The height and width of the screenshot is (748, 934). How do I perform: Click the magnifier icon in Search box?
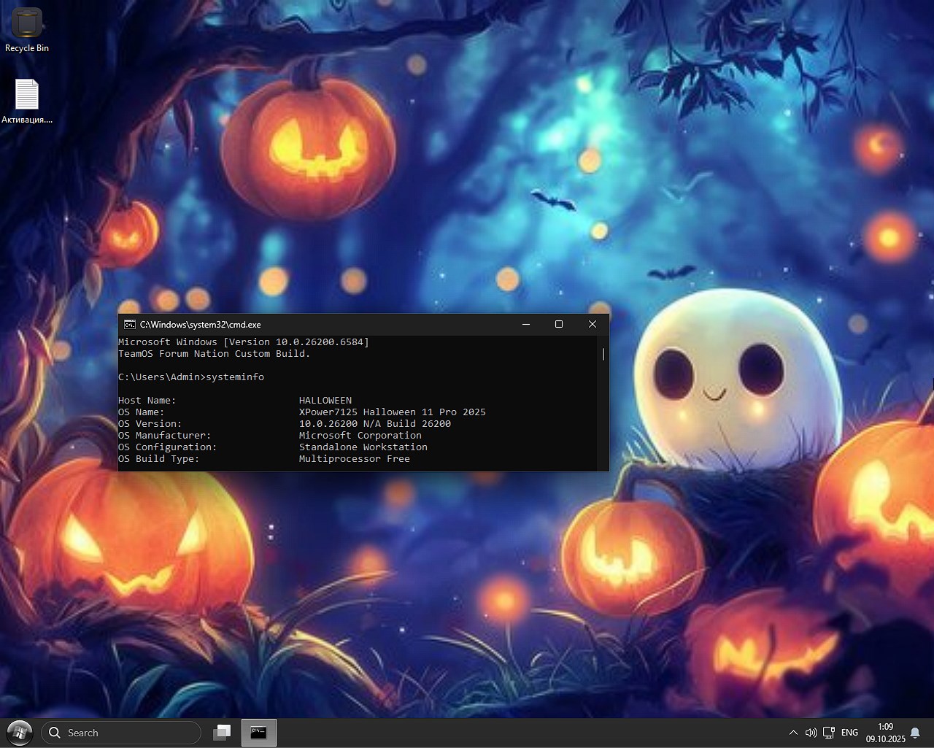(55, 733)
